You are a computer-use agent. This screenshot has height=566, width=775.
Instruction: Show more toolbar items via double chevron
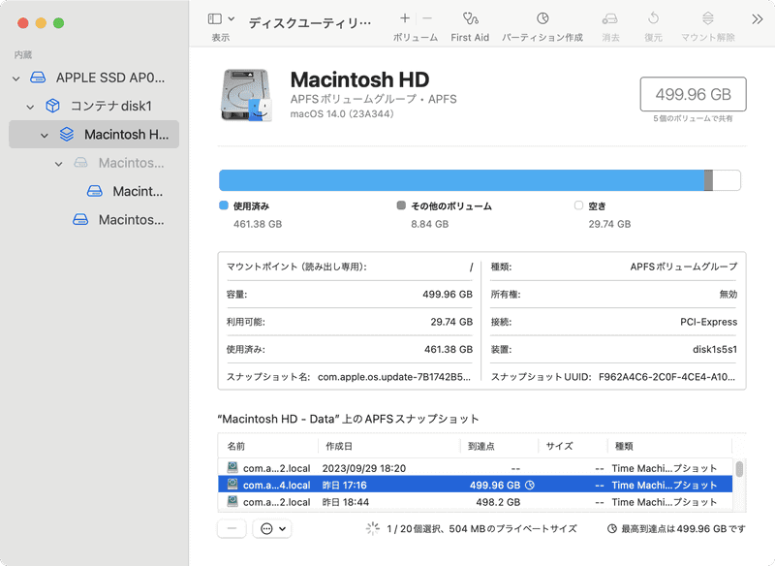pyautogui.click(x=758, y=19)
